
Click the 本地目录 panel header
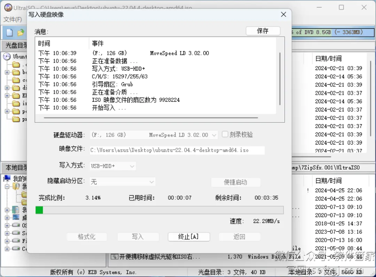point(16,168)
